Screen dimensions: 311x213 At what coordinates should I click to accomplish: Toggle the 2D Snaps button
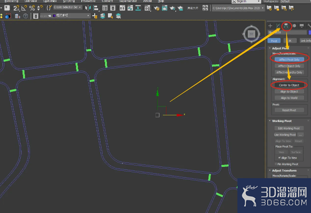click(x=17, y=8)
